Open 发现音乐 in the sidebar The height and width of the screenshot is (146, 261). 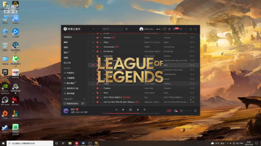click(x=68, y=37)
